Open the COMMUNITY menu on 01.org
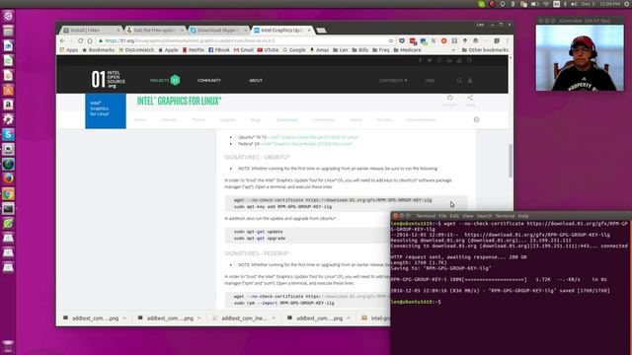Viewport: 632px width, 355px height. (208, 81)
